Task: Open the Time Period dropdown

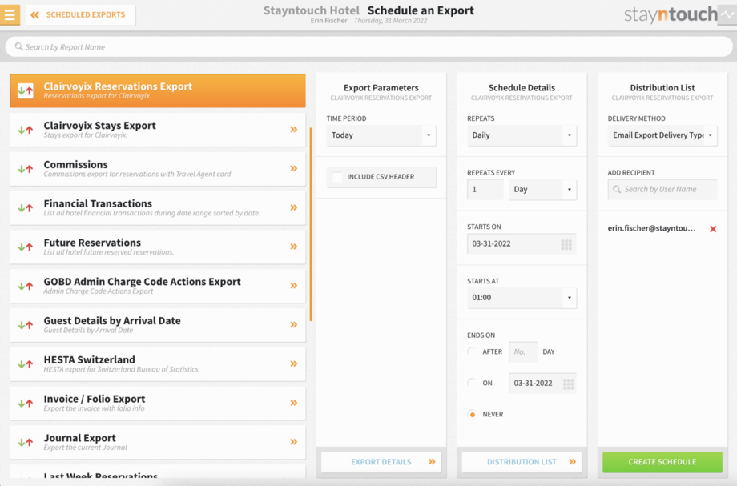Action: tap(381, 135)
